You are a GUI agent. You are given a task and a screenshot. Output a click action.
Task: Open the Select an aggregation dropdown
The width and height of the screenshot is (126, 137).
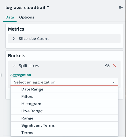coord(64,82)
